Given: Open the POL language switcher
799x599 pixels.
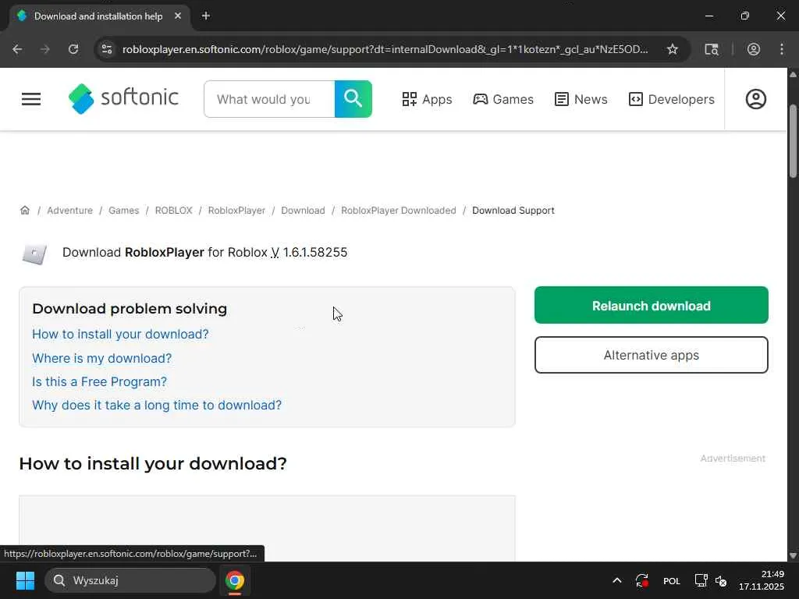Looking at the screenshot, I should pyautogui.click(x=672, y=580).
